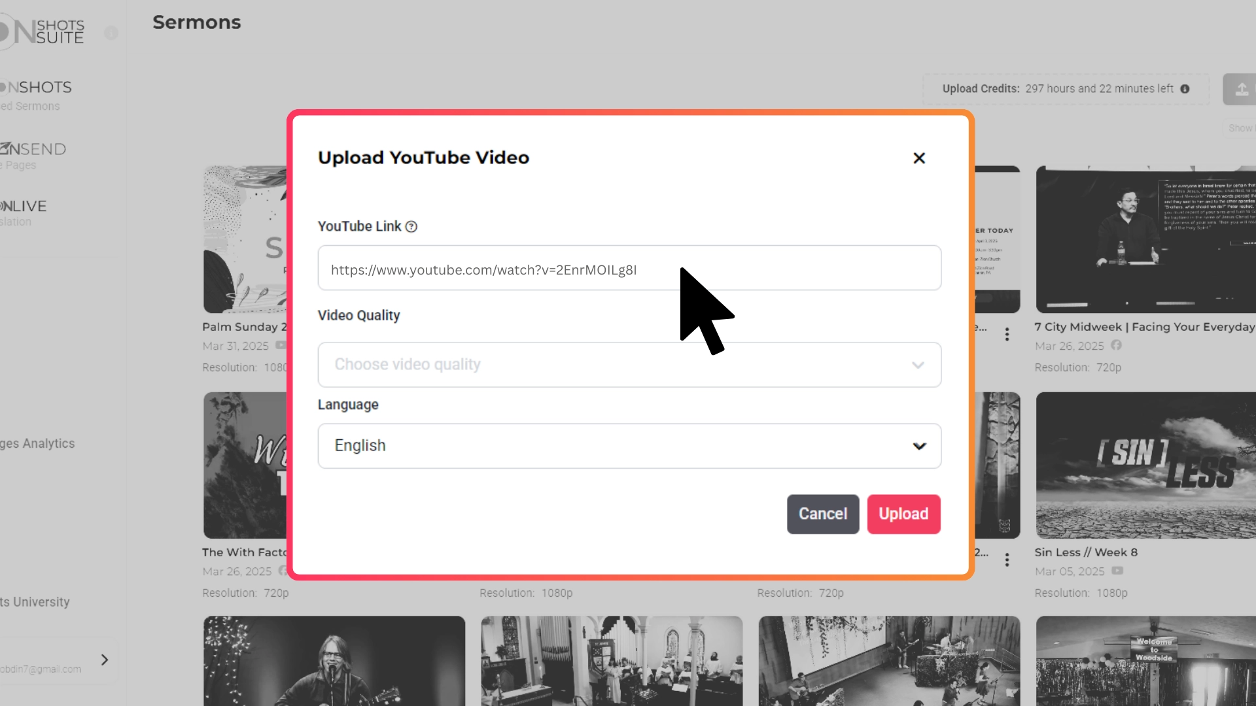Click the YouTube Link help icon

(411, 227)
